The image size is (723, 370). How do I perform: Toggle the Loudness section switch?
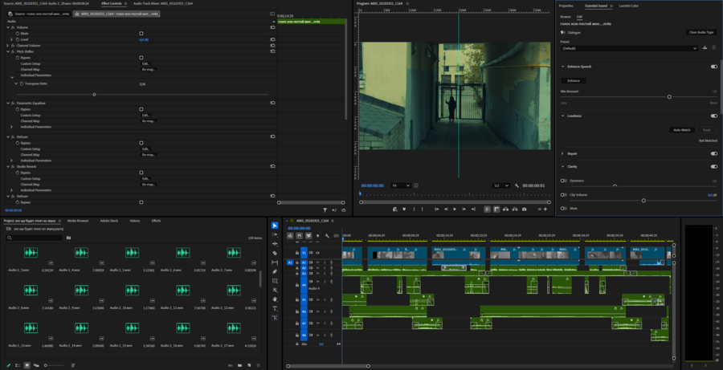click(714, 116)
